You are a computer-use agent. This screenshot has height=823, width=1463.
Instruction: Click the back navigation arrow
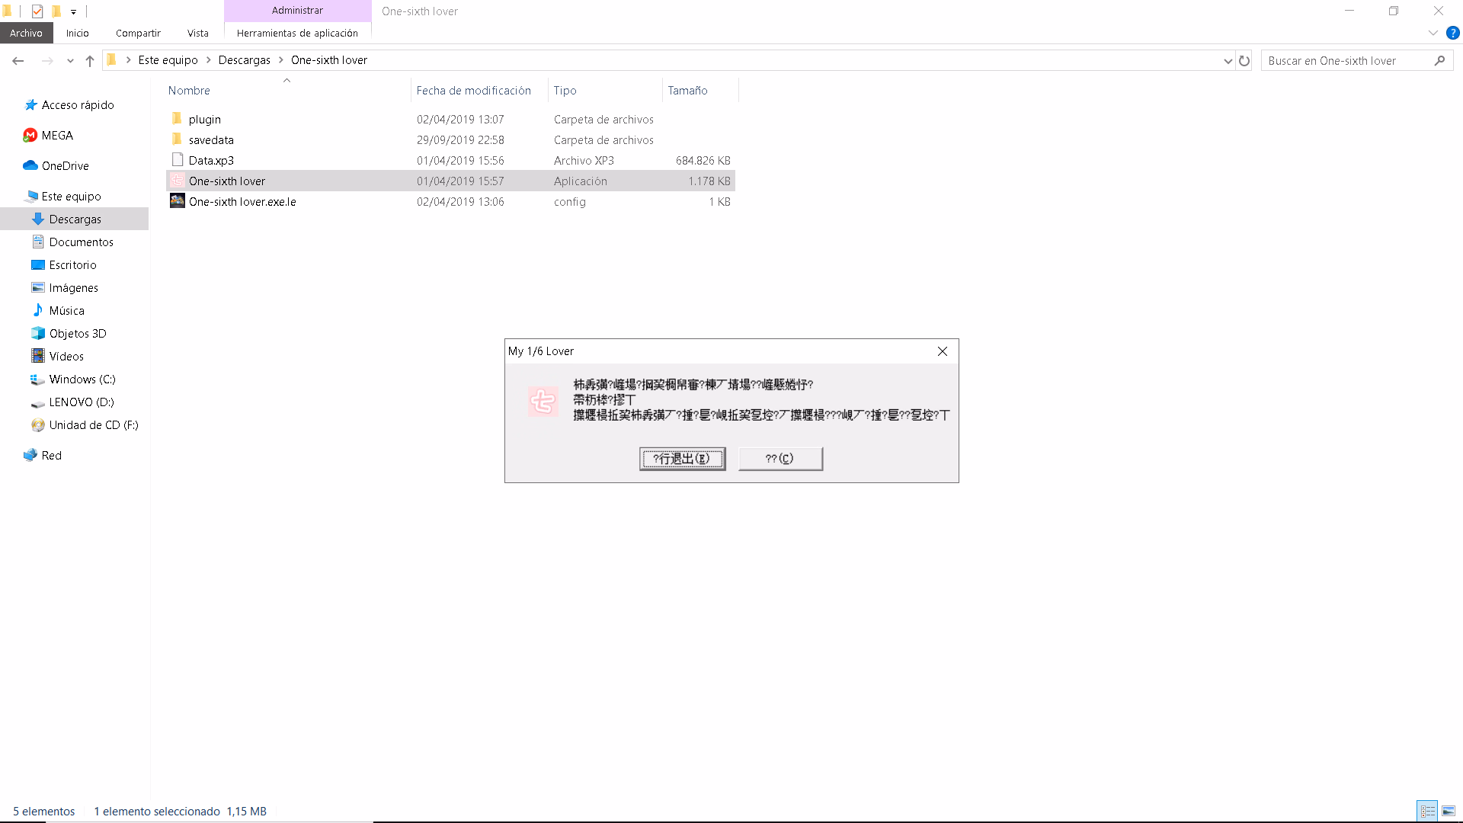pos(18,61)
